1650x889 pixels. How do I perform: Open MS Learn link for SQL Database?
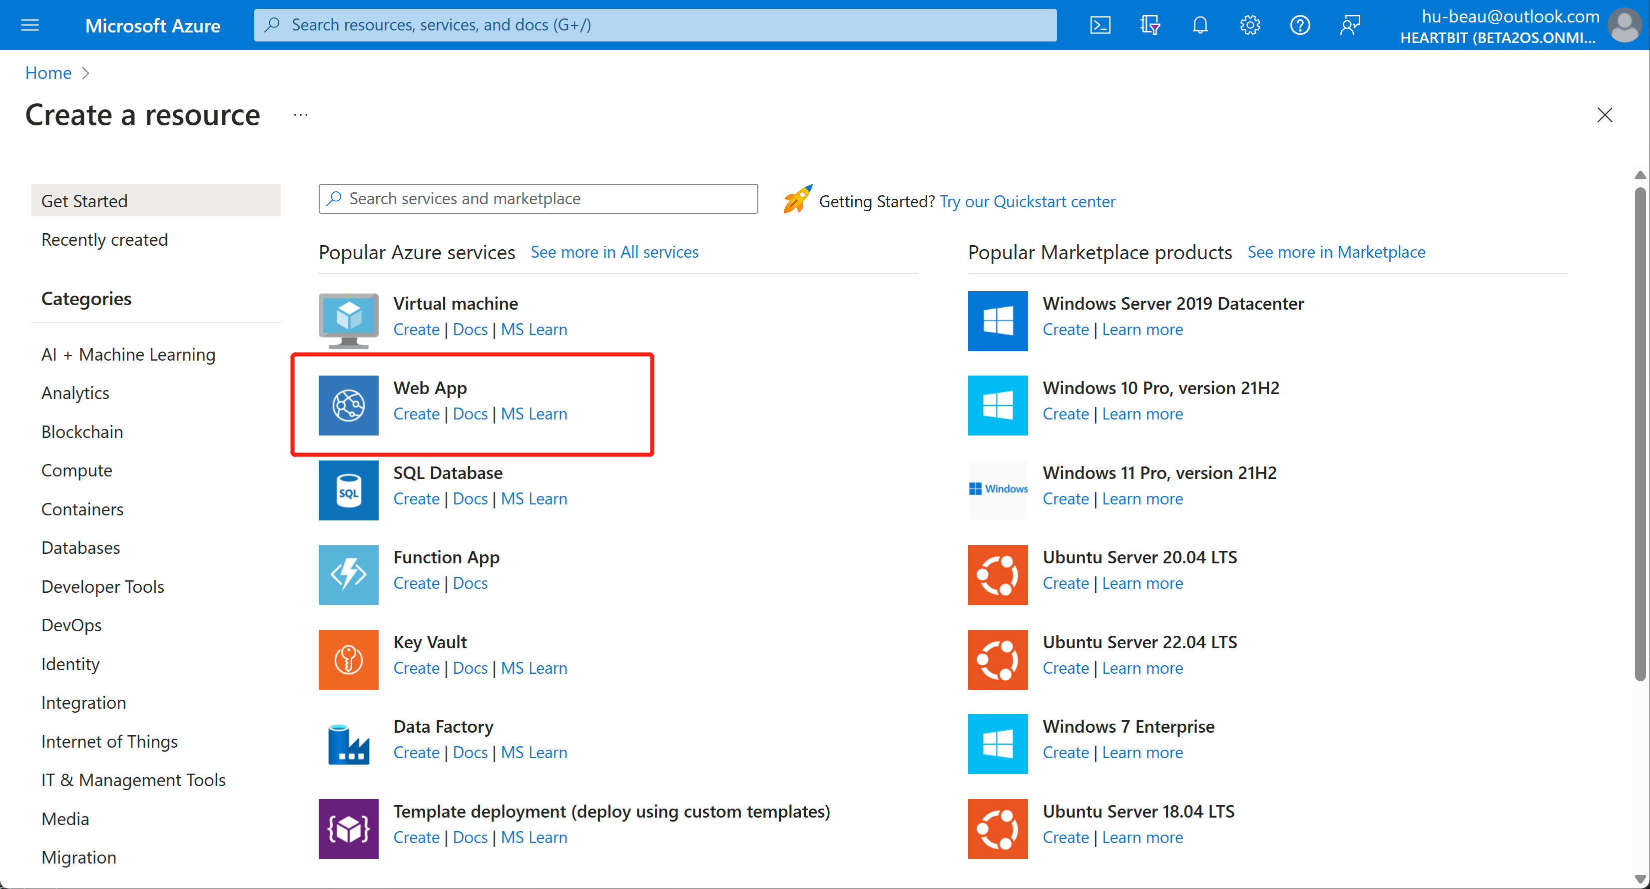pos(534,498)
